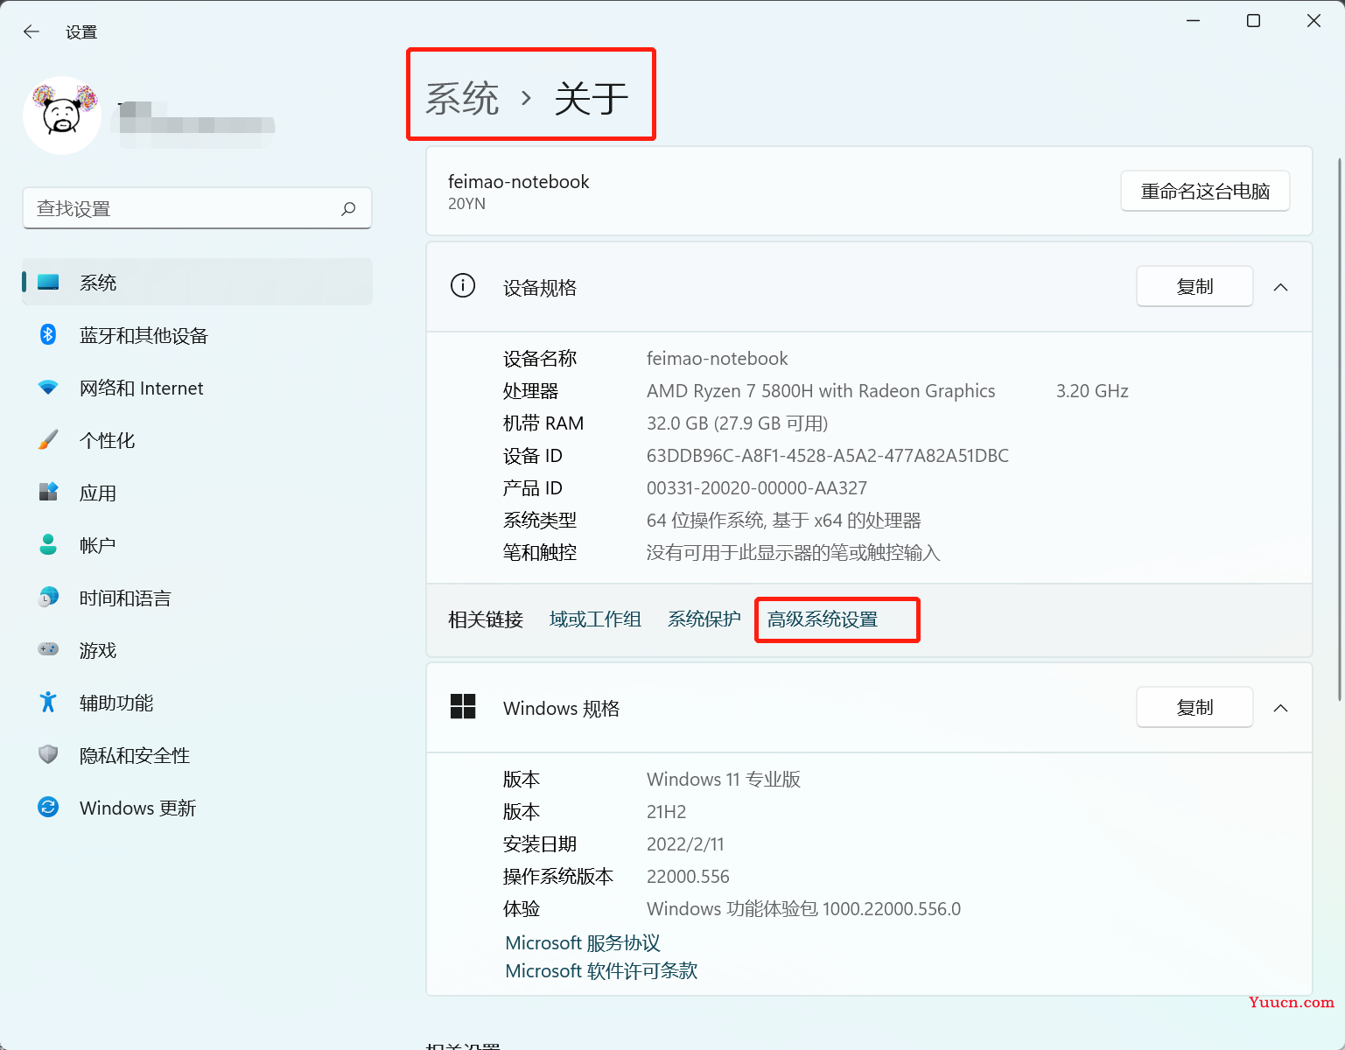Screen dimensions: 1345x1050
Task: Click the product ID value 00331-20020-00000-AA327
Action: pyautogui.click(x=757, y=488)
